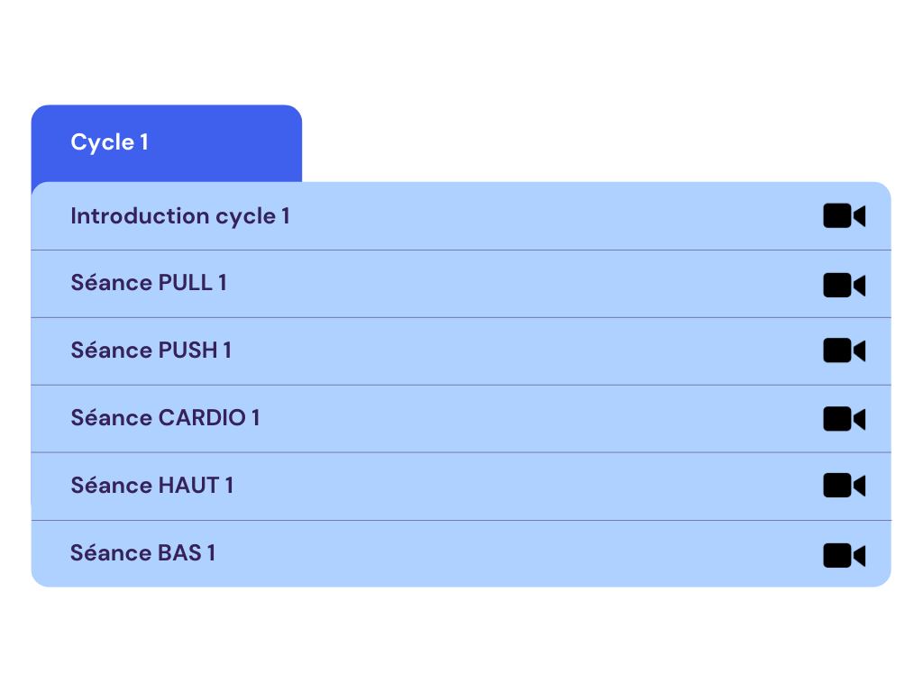The width and height of the screenshot is (923, 692).
Task: Open the Séance PULL 1 lesson title
Action: (149, 283)
